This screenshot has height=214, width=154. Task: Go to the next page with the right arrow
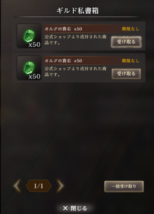click(61, 186)
